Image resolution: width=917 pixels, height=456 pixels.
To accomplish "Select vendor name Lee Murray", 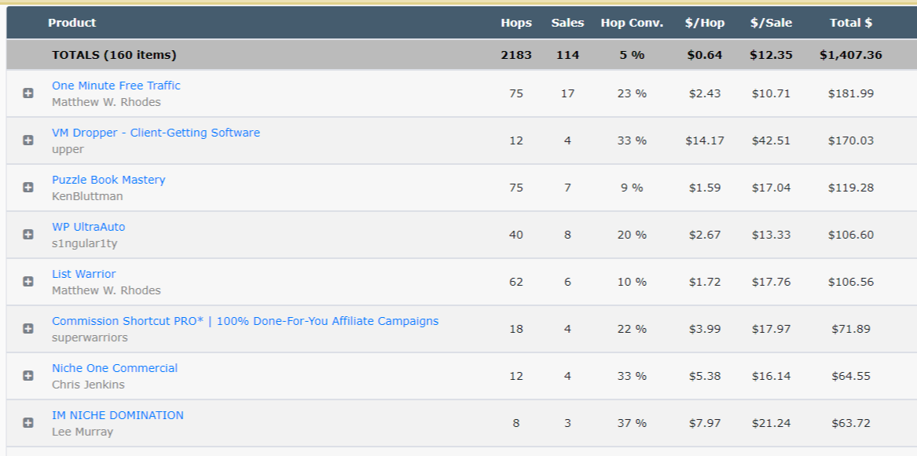I will pyautogui.click(x=83, y=432).
